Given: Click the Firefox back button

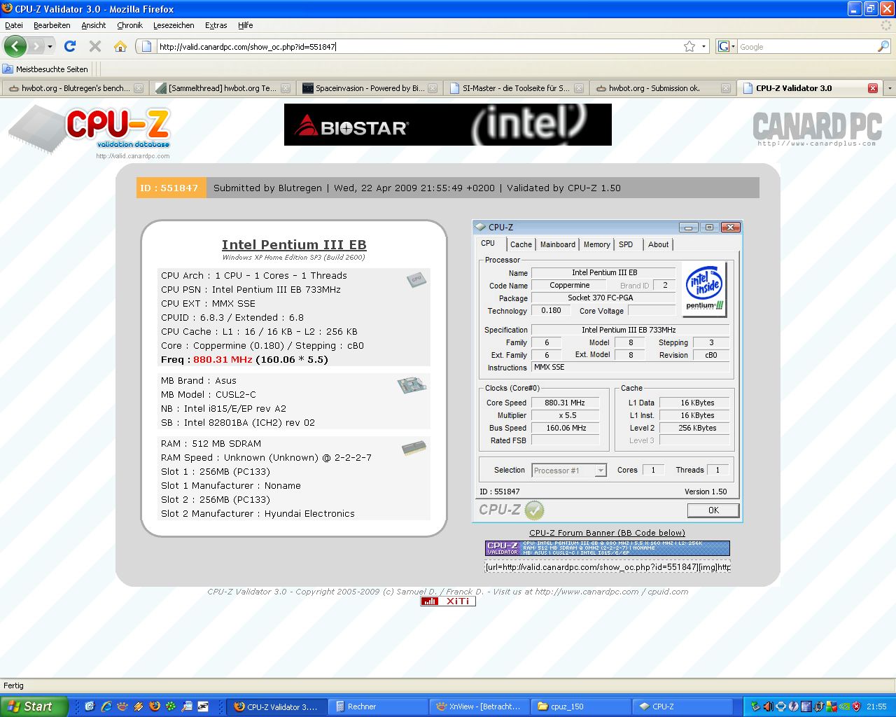Looking at the screenshot, I should [x=15, y=46].
